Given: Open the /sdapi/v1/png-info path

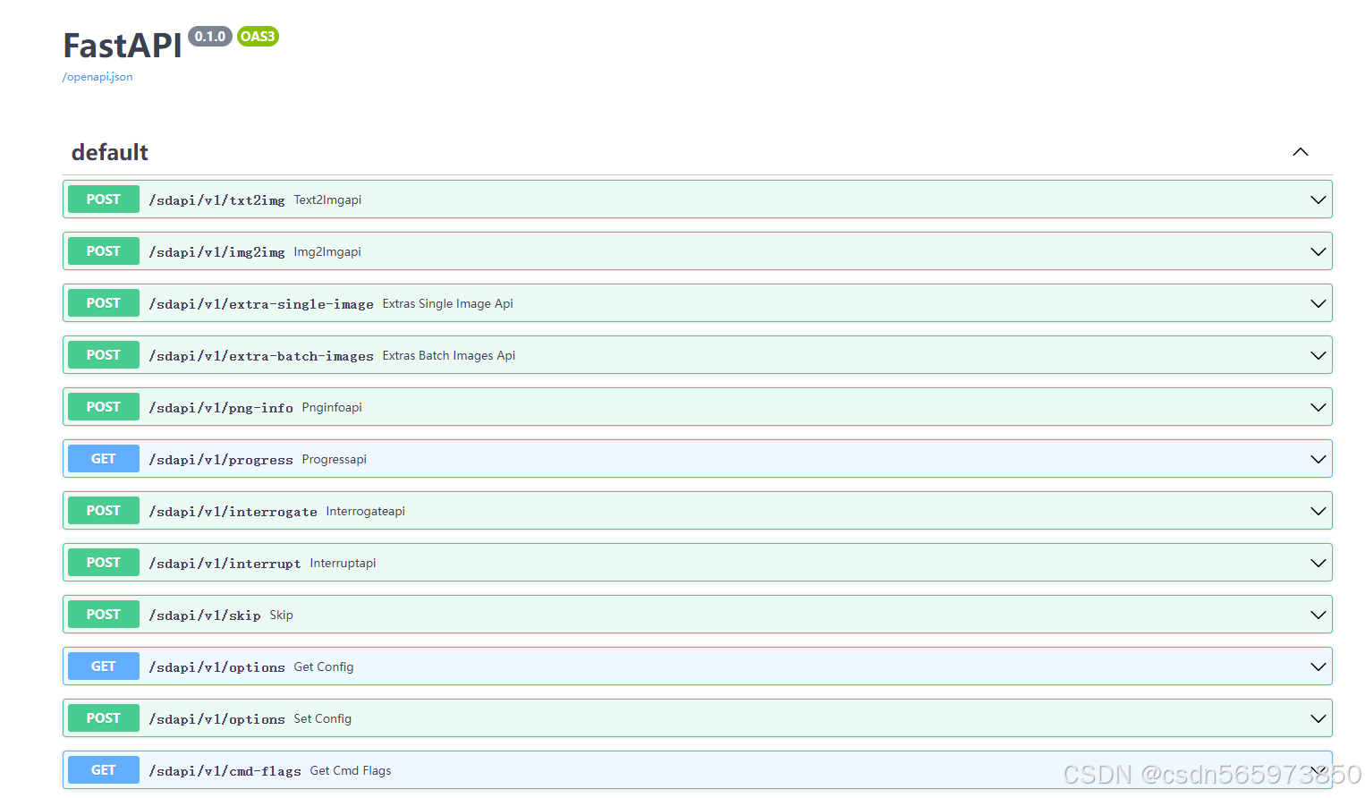Looking at the screenshot, I should (x=221, y=408).
